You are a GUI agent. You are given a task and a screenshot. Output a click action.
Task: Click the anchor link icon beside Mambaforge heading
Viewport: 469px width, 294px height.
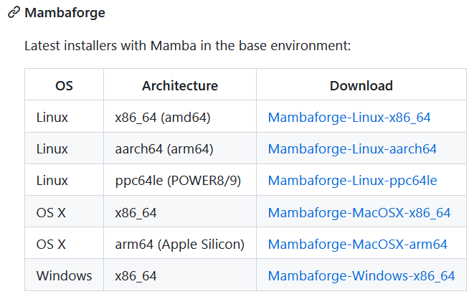pos(14,13)
